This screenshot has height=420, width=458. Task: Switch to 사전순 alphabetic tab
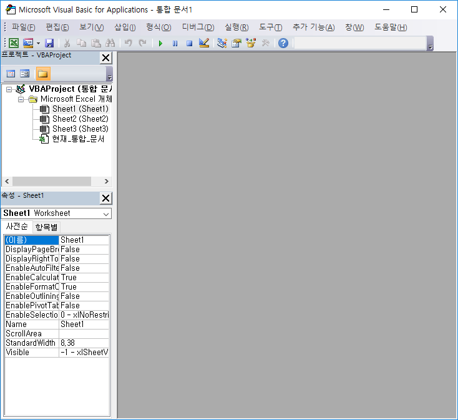click(x=17, y=227)
